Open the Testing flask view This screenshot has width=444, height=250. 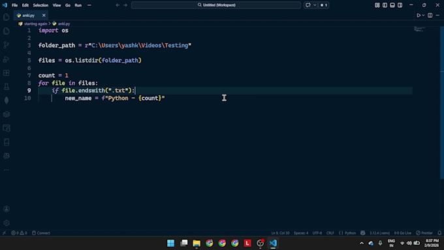(x=7, y=87)
